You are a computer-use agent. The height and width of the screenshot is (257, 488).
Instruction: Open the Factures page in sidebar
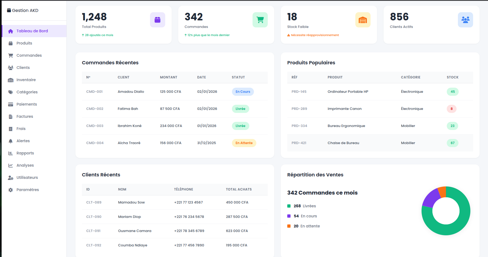tap(25, 116)
